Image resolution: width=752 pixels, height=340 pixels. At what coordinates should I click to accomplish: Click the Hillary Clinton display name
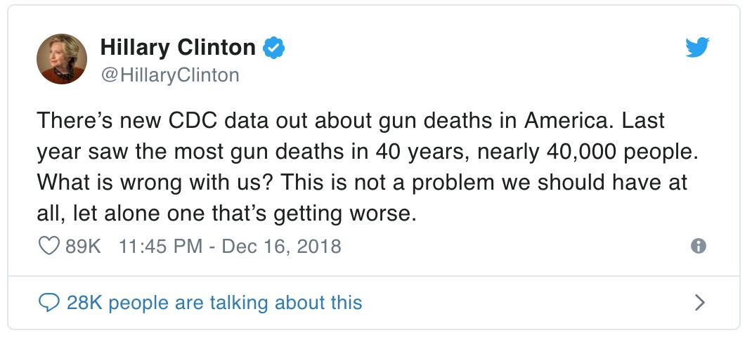tap(178, 47)
